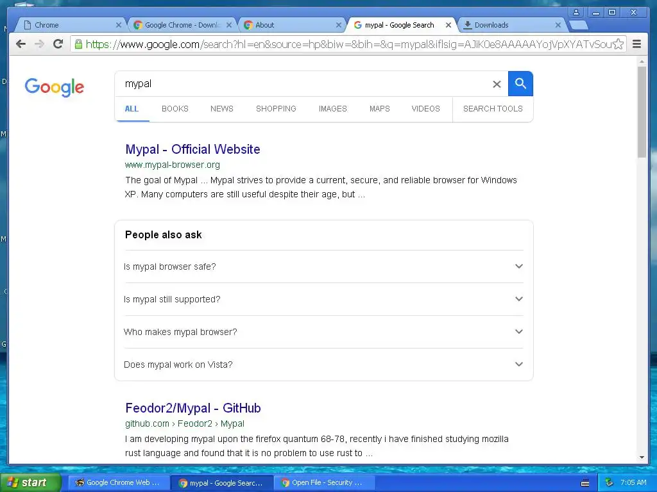
Task: Switch to Google Chrome Web taskbar item
Action: click(119, 483)
